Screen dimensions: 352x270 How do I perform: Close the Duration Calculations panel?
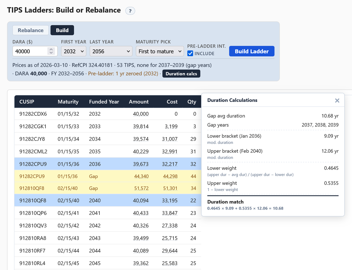coord(337,101)
